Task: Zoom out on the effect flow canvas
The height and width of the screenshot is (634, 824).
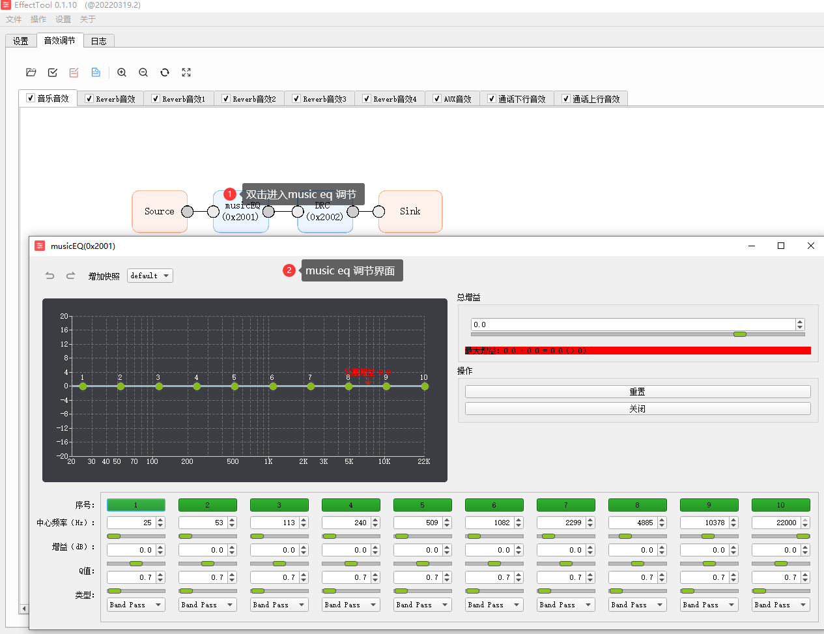Action: point(143,72)
